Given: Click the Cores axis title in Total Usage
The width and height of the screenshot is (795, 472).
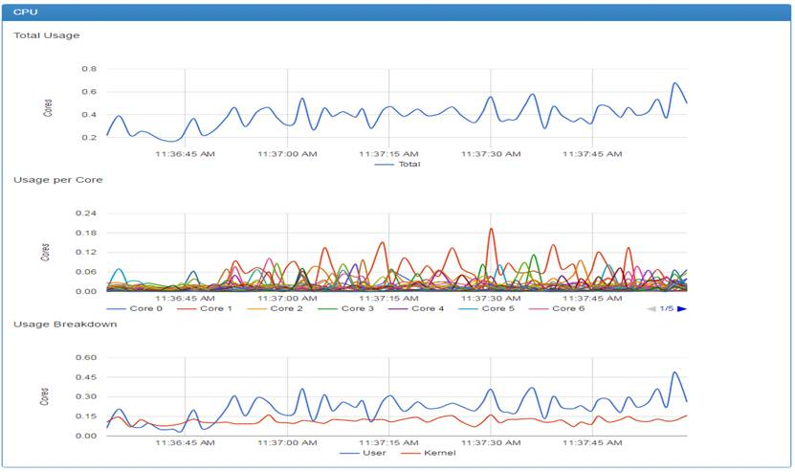Looking at the screenshot, I should [48, 108].
